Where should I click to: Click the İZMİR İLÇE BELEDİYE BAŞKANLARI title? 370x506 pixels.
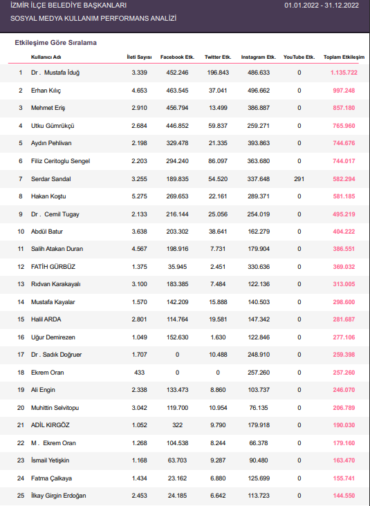68,5
